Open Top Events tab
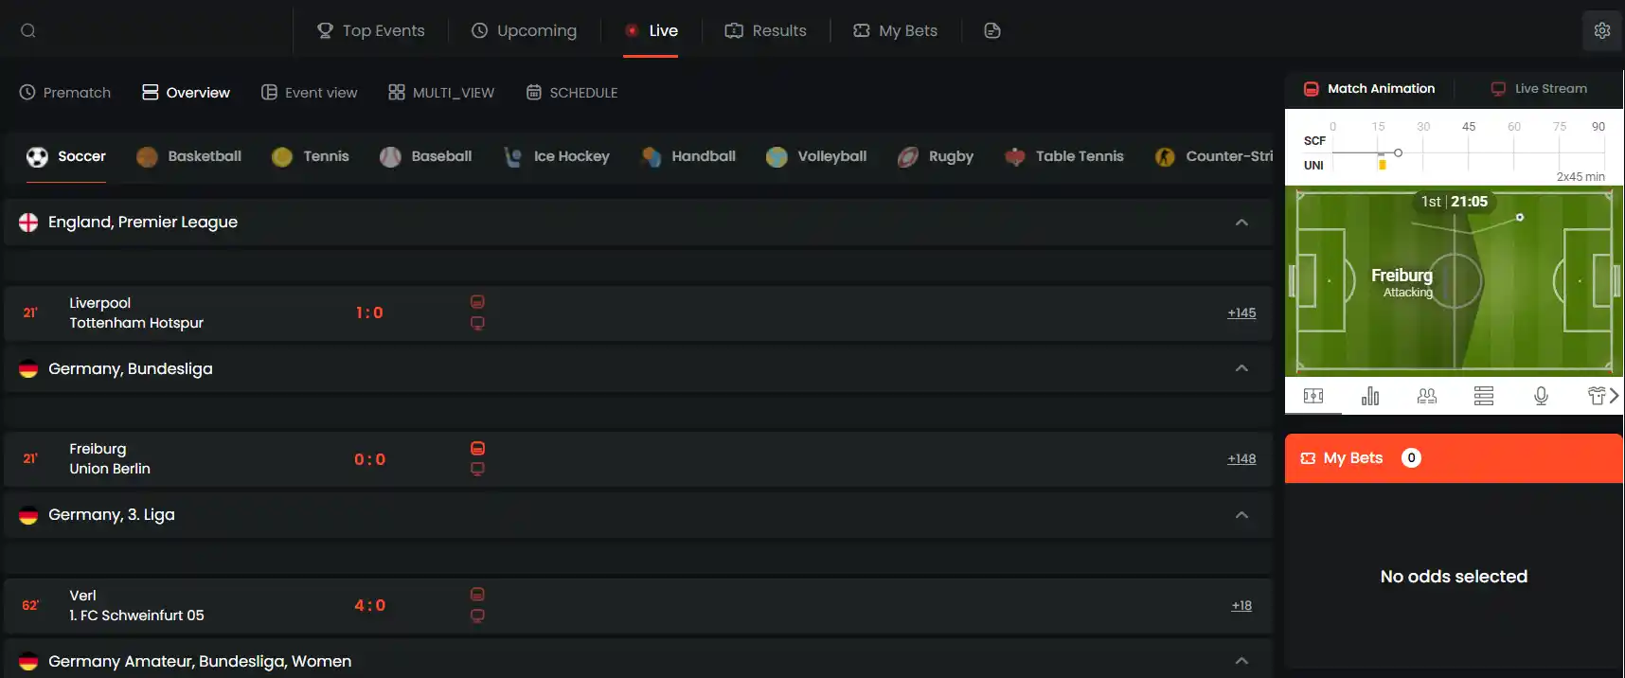Viewport: 1625px width, 678px height. [x=370, y=30]
